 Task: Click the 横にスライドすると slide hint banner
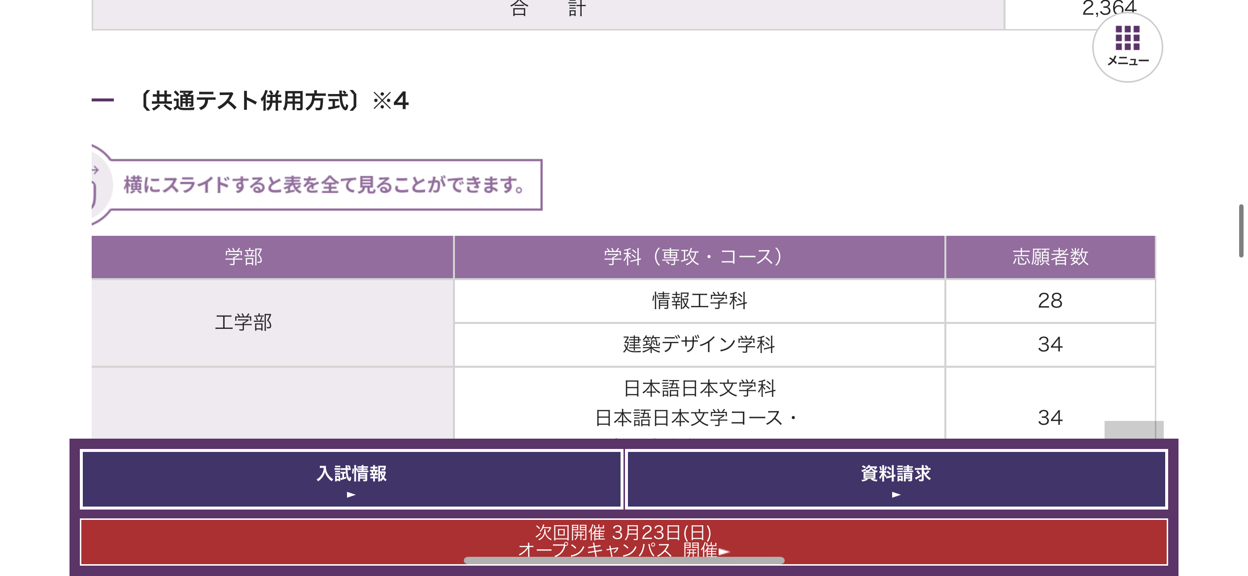(323, 185)
